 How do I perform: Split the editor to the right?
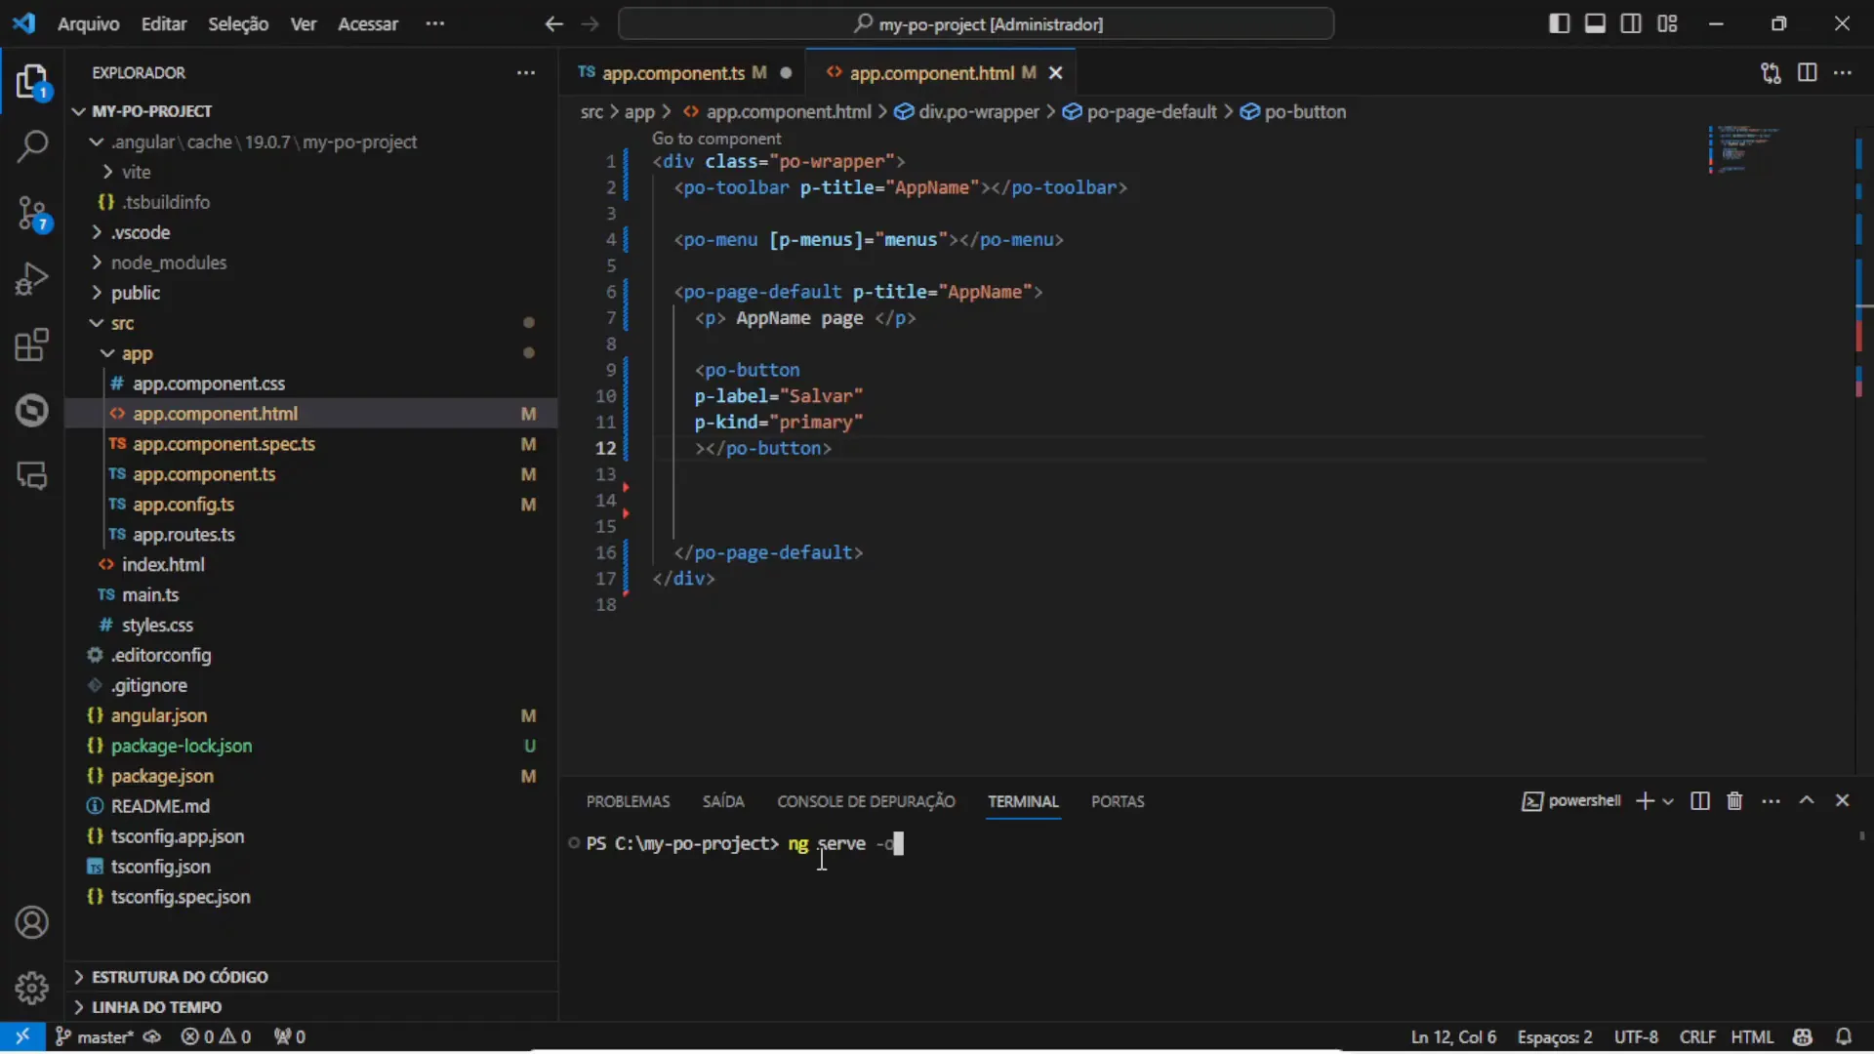1807,73
